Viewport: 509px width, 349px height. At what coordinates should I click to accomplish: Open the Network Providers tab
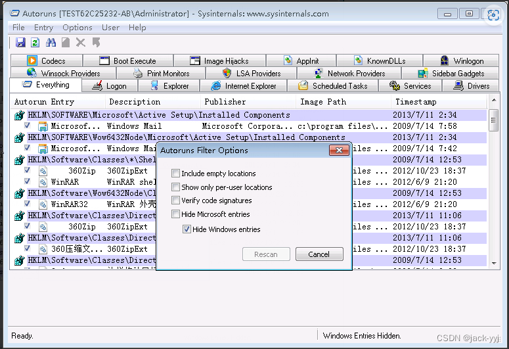tap(349, 73)
